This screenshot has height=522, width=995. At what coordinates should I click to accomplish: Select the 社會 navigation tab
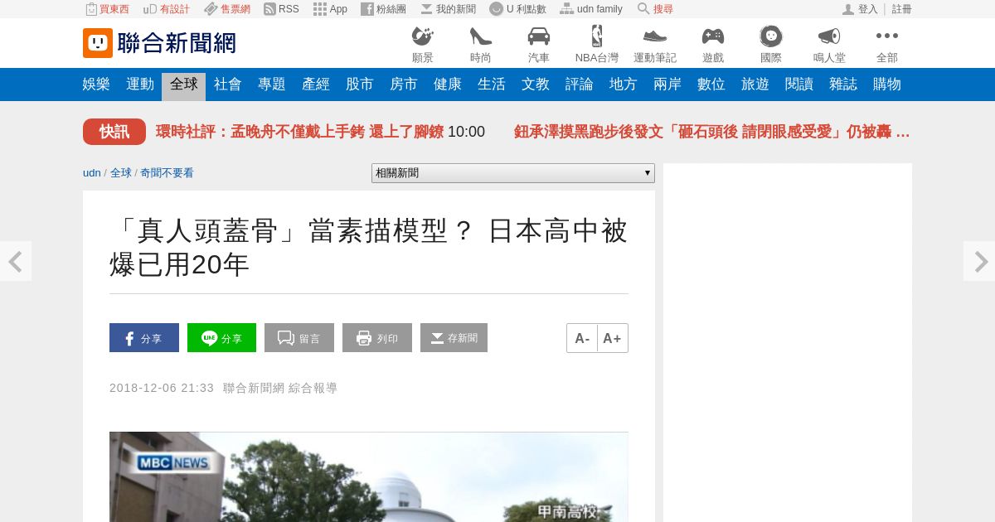pos(228,85)
